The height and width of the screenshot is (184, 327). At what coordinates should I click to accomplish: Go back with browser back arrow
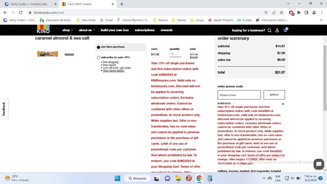(5, 12)
